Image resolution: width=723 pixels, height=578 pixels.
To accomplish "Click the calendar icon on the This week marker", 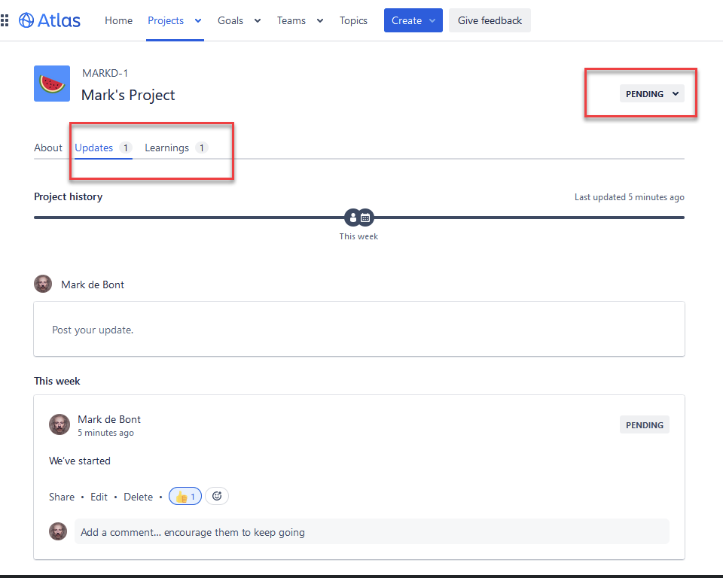I will click(x=365, y=217).
